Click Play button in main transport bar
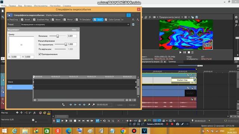The height and width of the screenshot is (134, 239). click(x=66, y=121)
